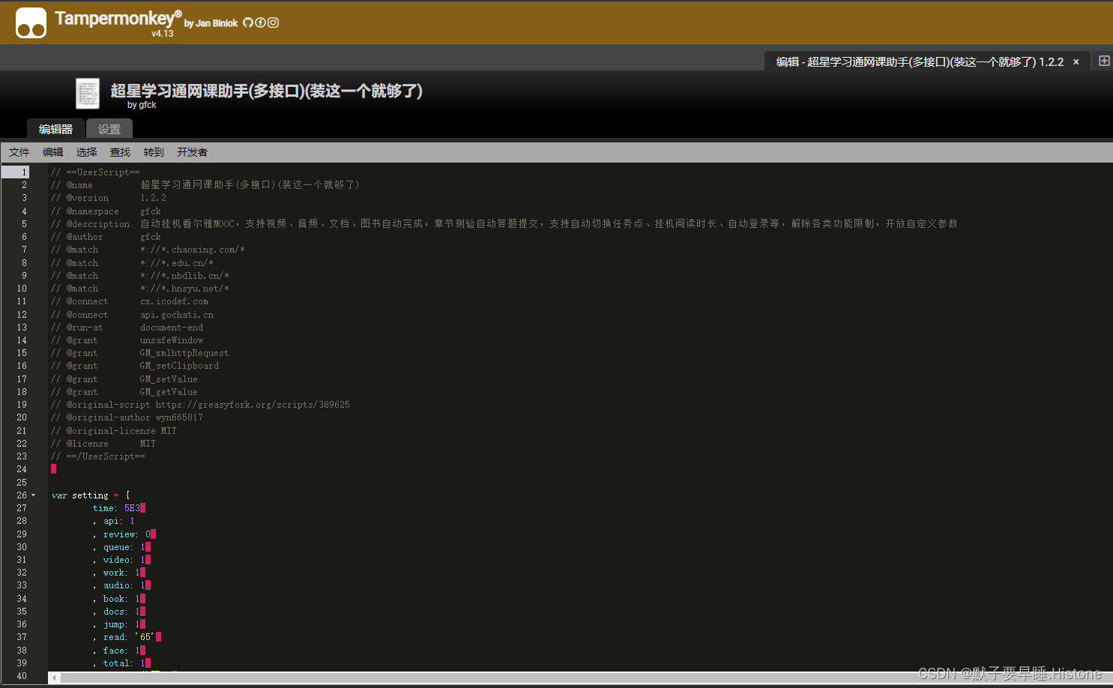Collapse the var setting code block fold arrow
The width and height of the screenshot is (1113, 688).
[x=34, y=495]
